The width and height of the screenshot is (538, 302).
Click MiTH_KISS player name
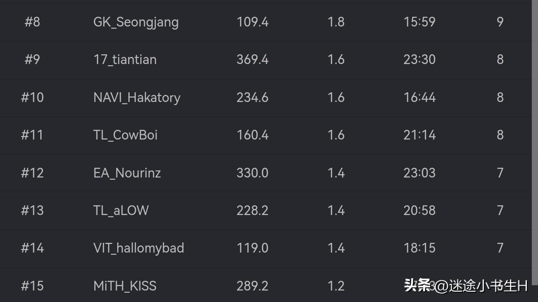tap(125, 286)
